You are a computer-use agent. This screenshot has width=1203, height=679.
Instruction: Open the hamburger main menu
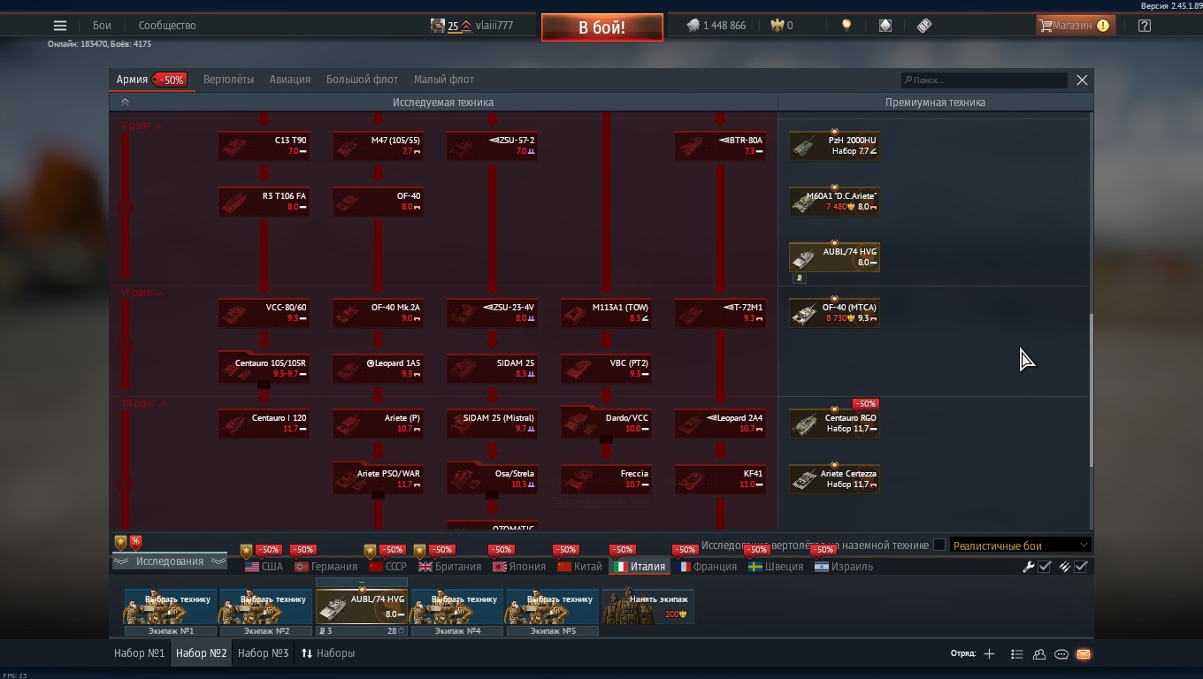(60, 26)
